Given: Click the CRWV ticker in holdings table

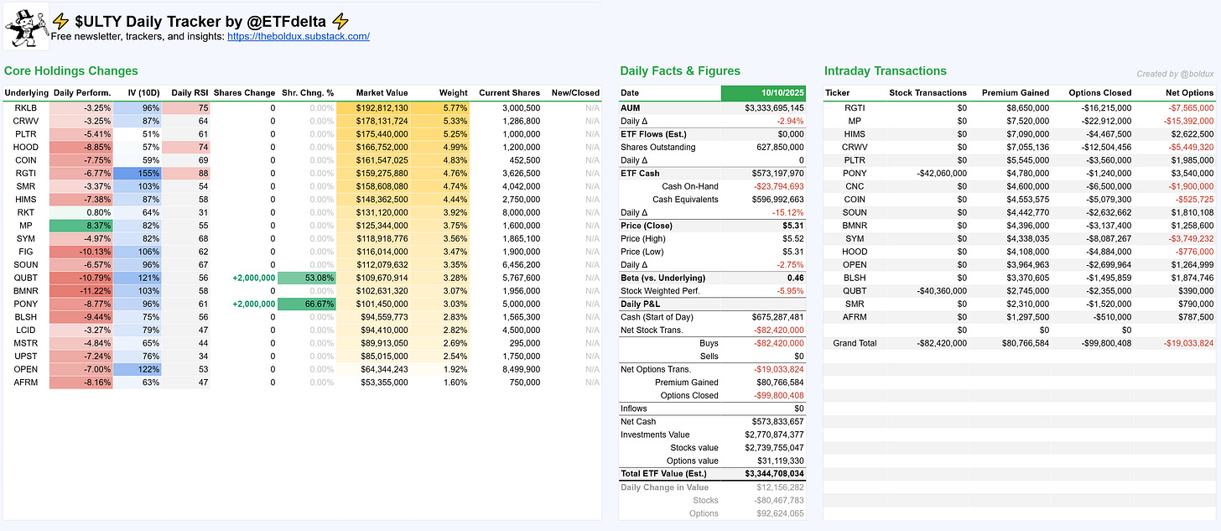Looking at the screenshot, I should [26, 120].
